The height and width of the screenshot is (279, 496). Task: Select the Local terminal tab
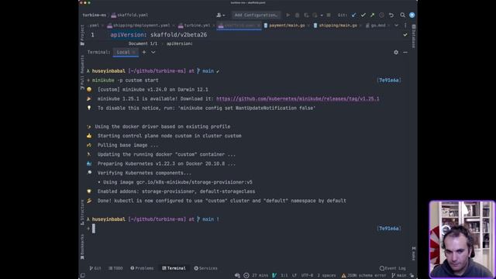tap(126, 52)
